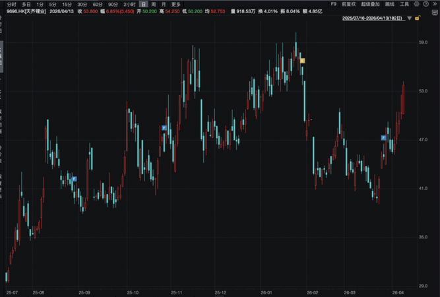The width and height of the screenshot is (440, 297).
Task: Click the expand arrows icon at top right
Action: 435,4
